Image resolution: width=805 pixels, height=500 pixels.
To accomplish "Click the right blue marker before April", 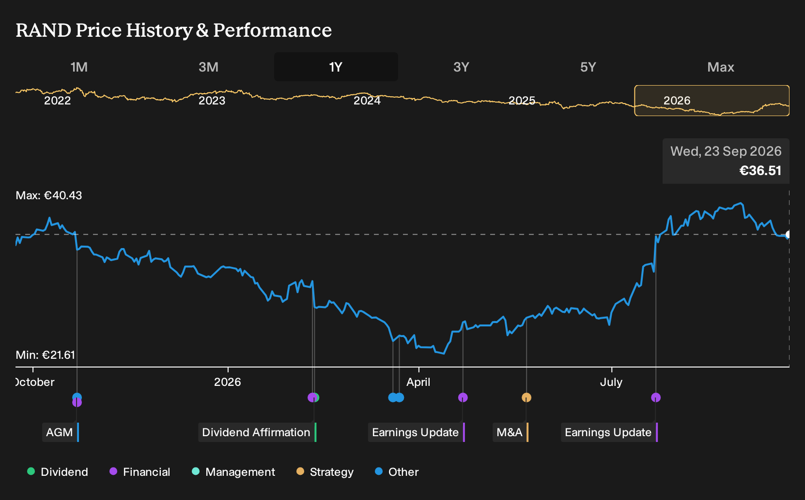I will click(400, 397).
